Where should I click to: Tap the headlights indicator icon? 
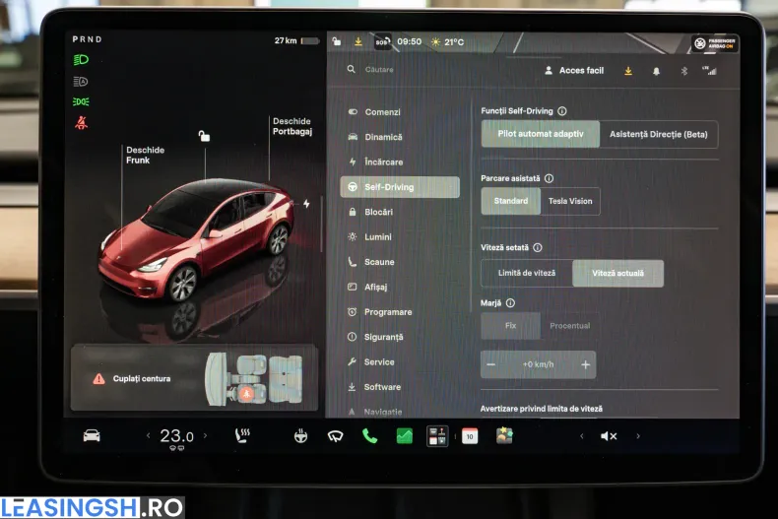point(81,60)
